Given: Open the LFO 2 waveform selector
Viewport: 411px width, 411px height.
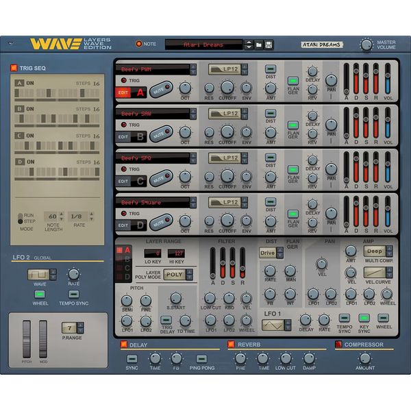Looking at the screenshot, I should [42, 275].
